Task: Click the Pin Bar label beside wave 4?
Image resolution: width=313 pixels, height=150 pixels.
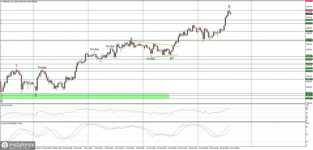Action: click(151, 59)
